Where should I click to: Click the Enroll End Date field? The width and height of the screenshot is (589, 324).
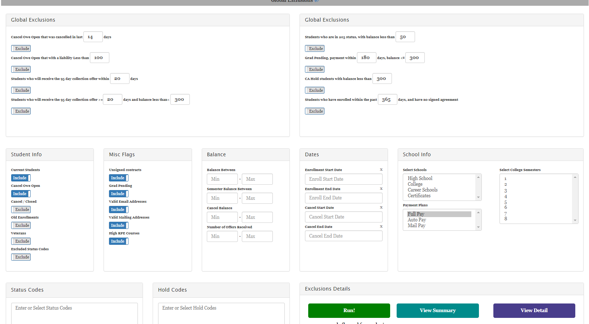344,198
